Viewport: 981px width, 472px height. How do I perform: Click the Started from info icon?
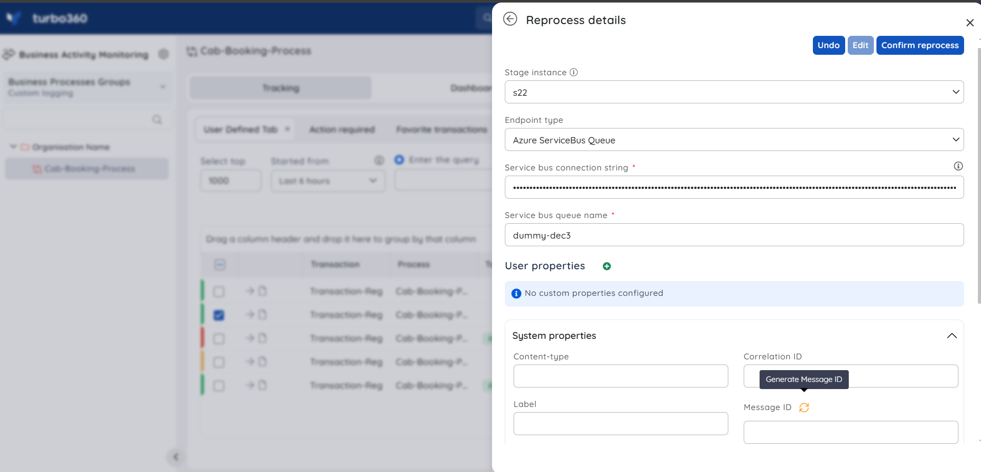click(x=379, y=160)
